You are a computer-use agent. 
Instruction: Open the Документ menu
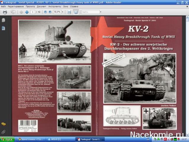(41, 7)
